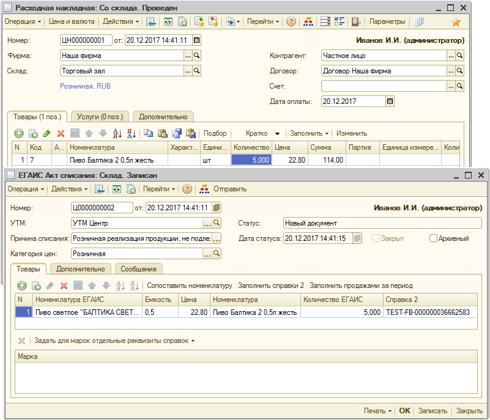The height and width of the screenshot is (420, 490).
Task: Click magnifier icon next to УТМ field
Action: tap(217, 223)
